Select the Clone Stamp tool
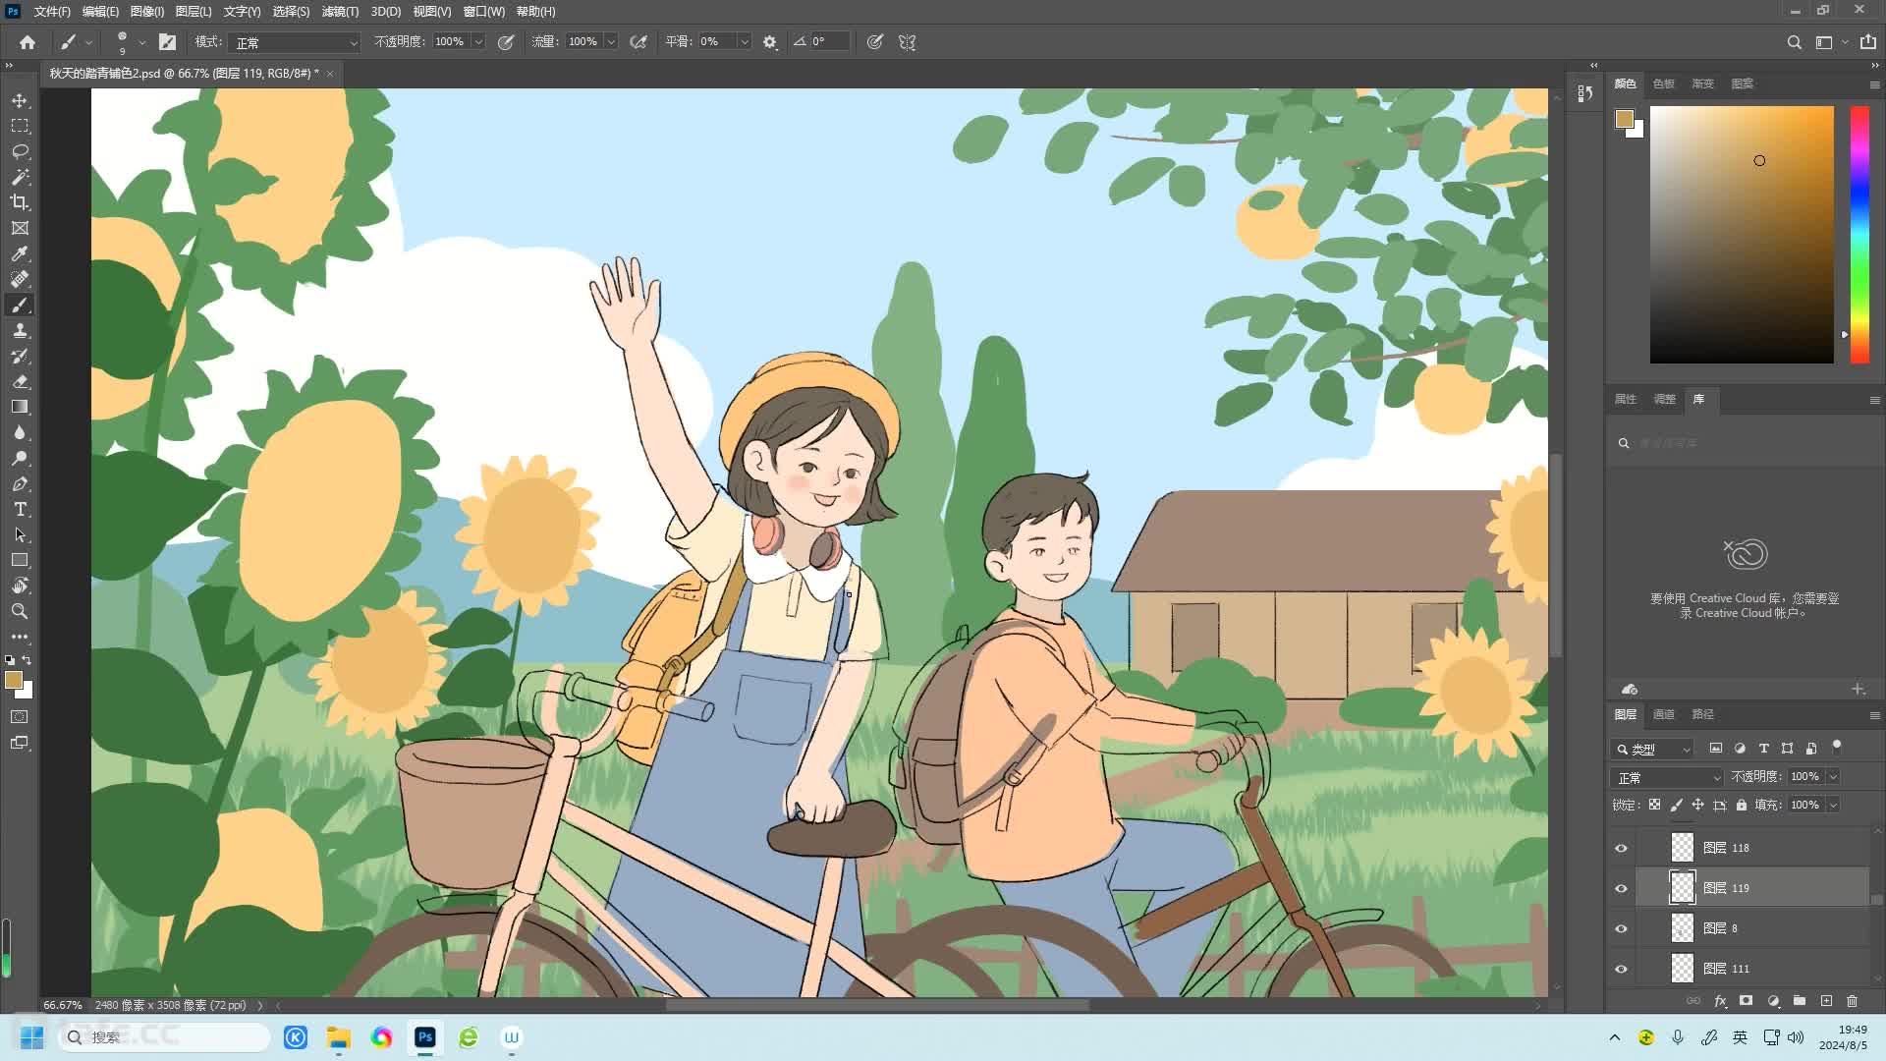 point(20,330)
